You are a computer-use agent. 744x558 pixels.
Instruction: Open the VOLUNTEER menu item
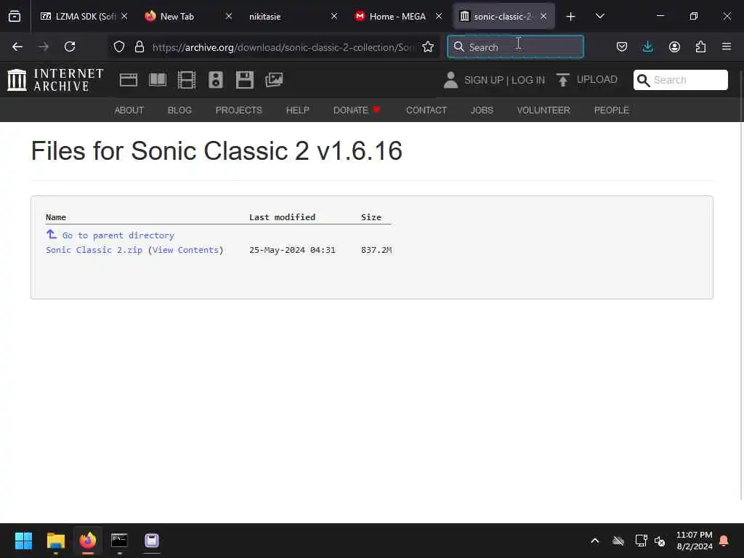(543, 110)
